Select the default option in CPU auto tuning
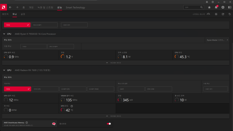233x131 pixels. (33, 47)
